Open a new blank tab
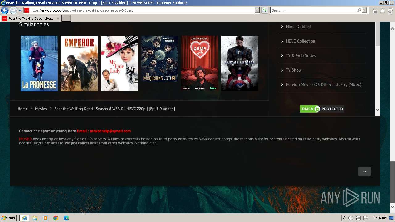 66,18
